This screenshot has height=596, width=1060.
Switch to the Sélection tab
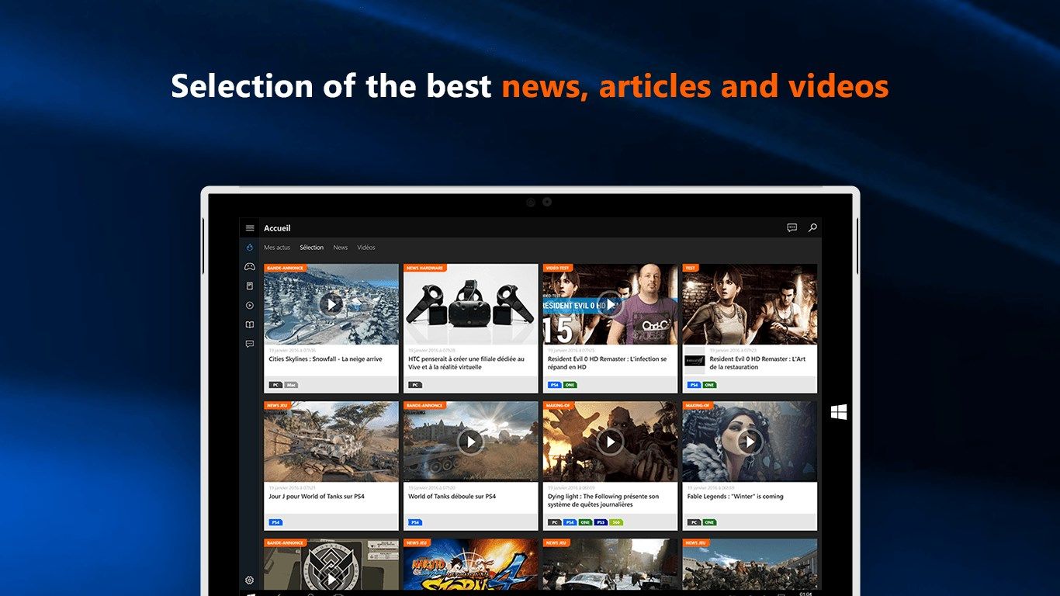(312, 248)
